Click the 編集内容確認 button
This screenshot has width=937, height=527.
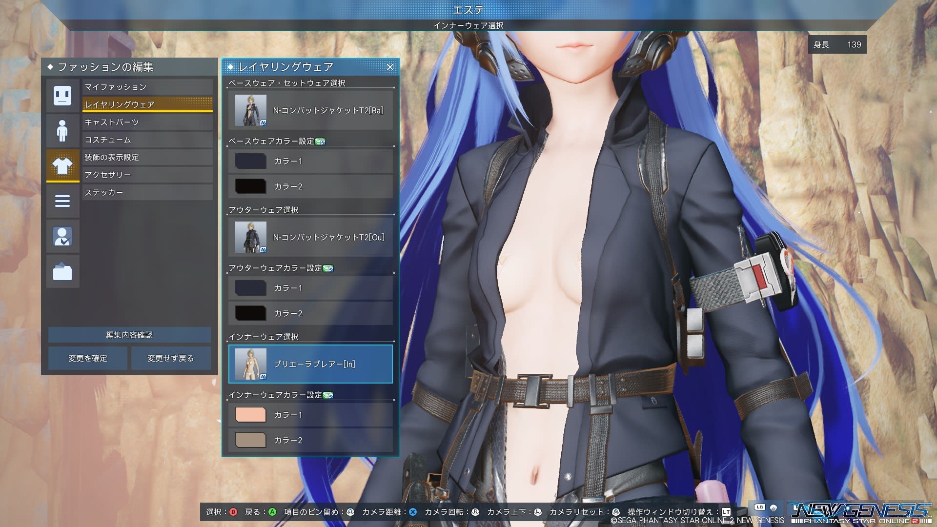(x=129, y=335)
